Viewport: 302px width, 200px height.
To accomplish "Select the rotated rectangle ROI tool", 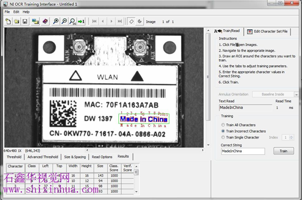I will point(131,21).
